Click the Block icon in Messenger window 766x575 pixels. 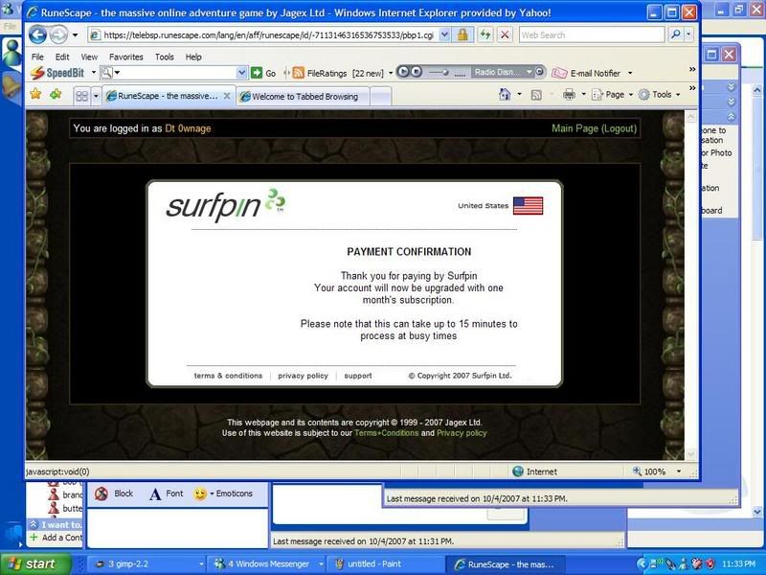coord(101,494)
